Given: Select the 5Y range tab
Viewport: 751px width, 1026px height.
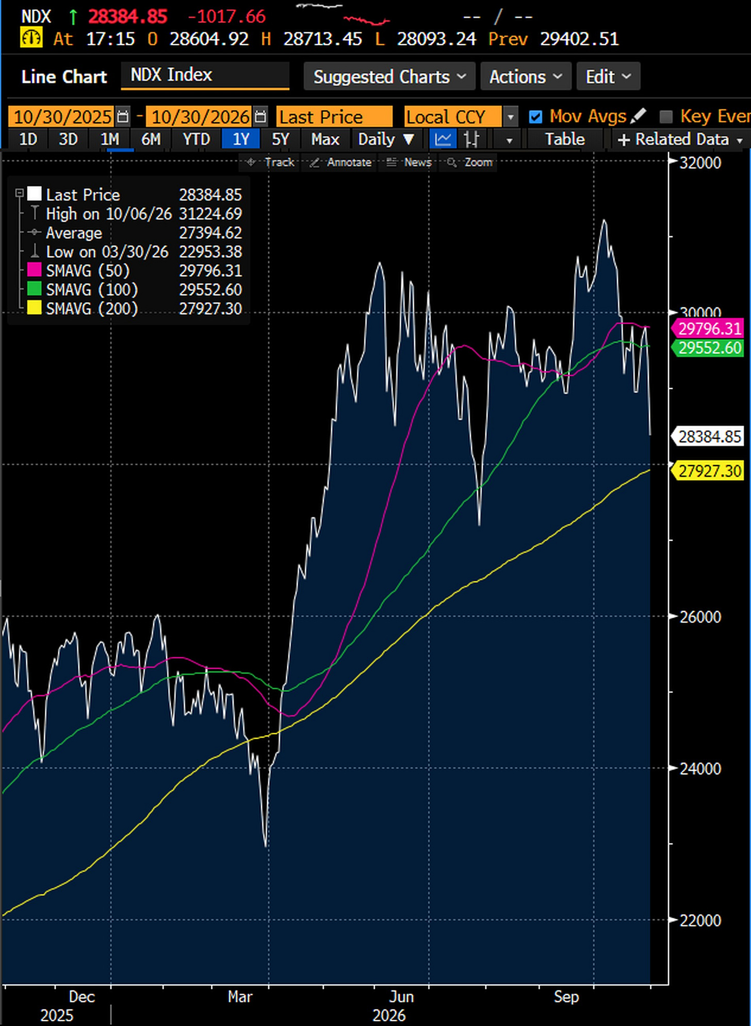Looking at the screenshot, I should tap(281, 139).
